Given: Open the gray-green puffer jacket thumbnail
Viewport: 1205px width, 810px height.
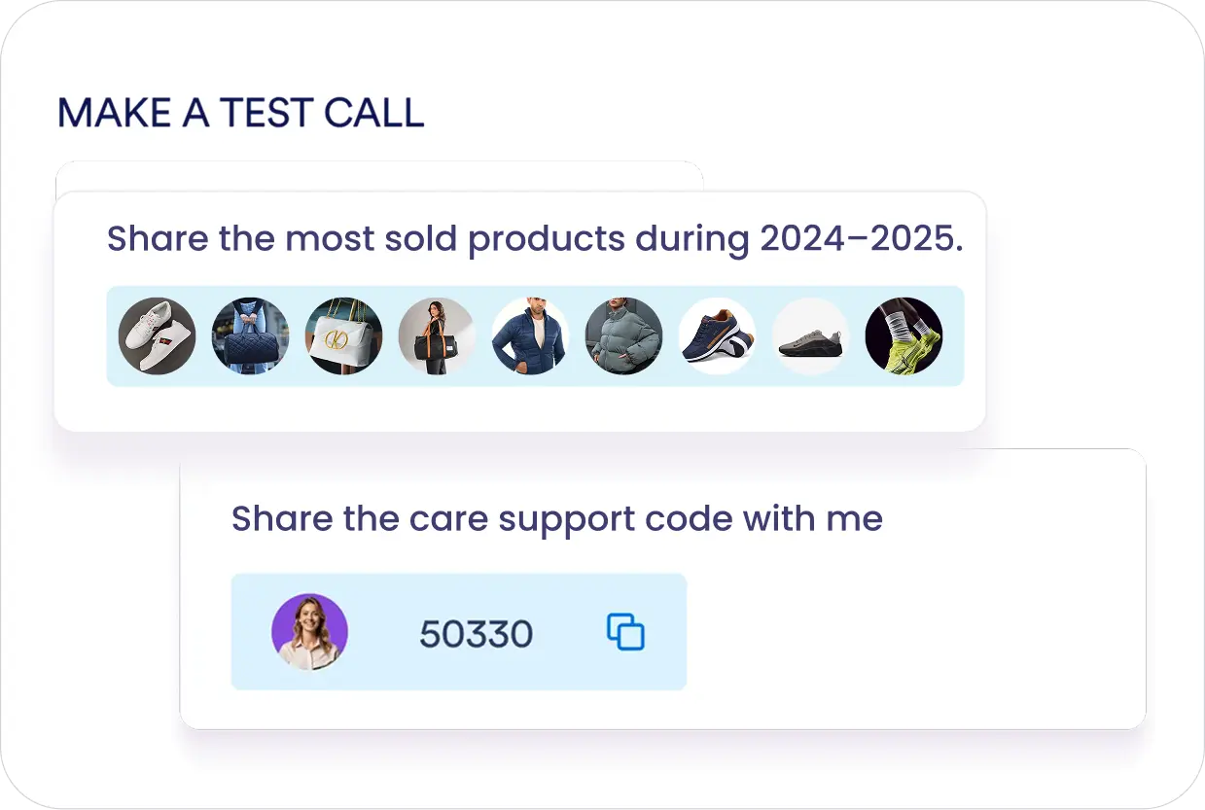Looking at the screenshot, I should coord(623,336).
